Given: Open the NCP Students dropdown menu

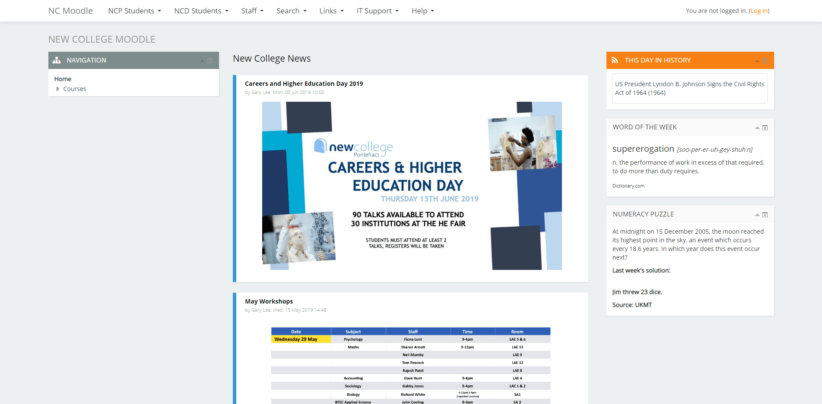Looking at the screenshot, I should [x=134, y=11].
